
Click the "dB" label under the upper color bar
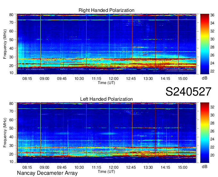tap(205, 78)
